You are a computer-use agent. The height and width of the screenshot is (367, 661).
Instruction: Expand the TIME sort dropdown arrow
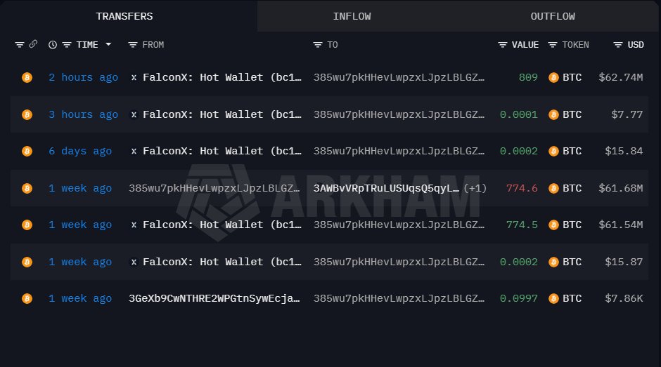(x=108, y=44)
